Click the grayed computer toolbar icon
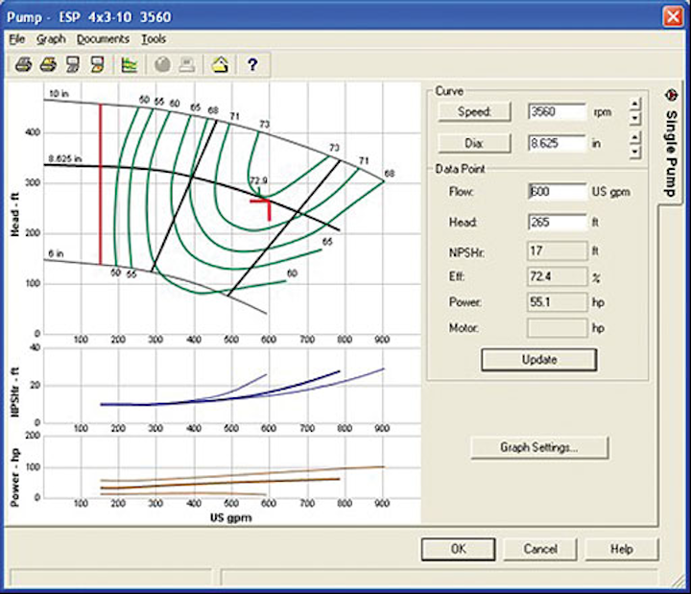691x594 pixels. pyautogui.click(x=187, y=65)
